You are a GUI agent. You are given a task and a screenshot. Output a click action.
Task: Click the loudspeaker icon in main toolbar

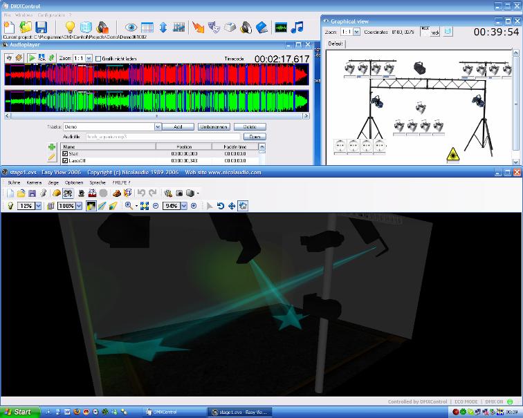pyautogui.click(x=245, y=28)
